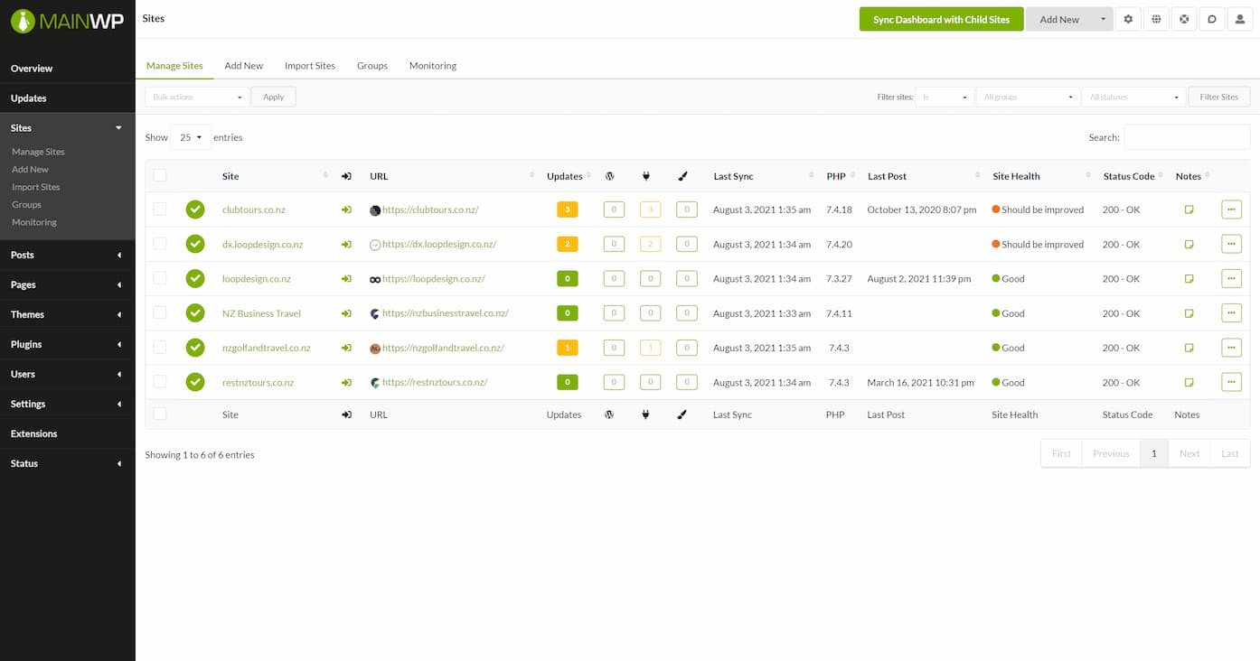This screenshot has width=1260, height=661.
Task: Check the nzgolfandtravel.co.nz row checkbox
Action: pos(160,347)
